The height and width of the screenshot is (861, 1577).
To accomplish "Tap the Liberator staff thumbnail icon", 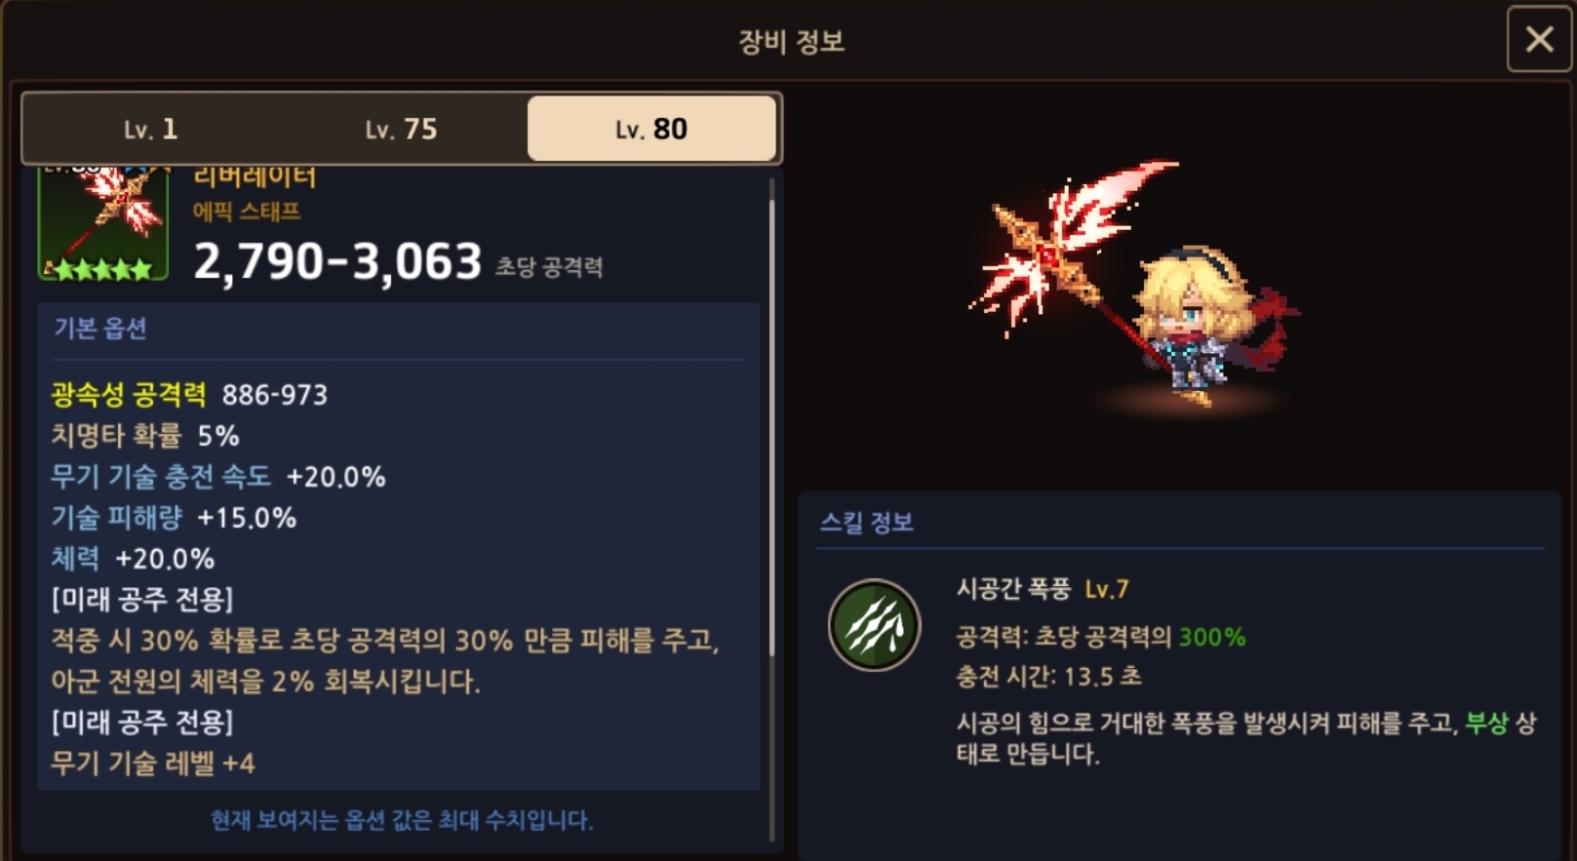I will 102,224.
